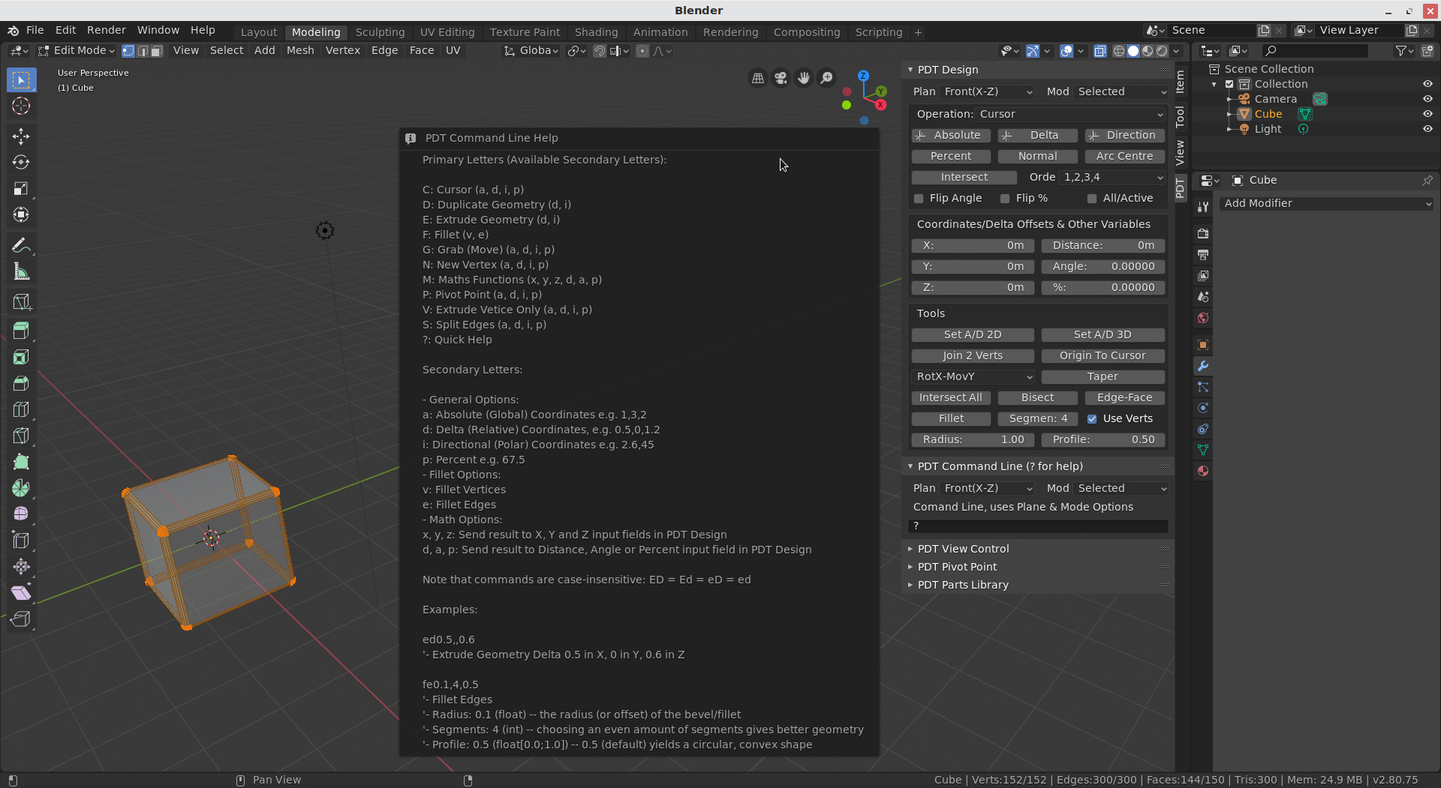
Task: Click the Arc Centre button
Action: point(1124,156)
